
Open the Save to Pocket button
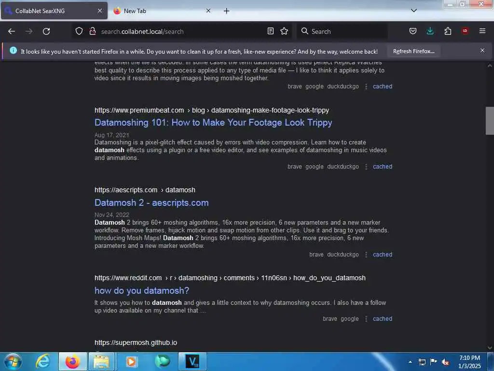[413, 31]
